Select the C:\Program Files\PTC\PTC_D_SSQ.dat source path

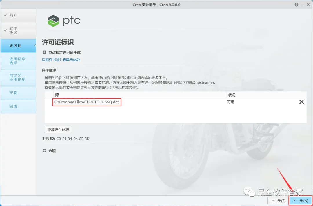click(87, 102)
